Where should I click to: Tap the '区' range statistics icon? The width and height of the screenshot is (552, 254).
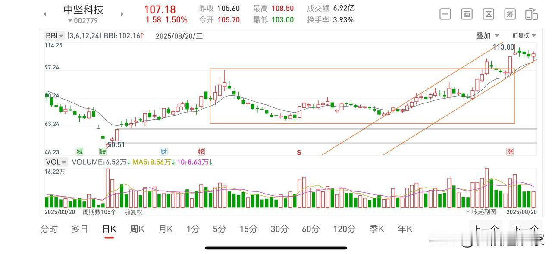pos(488,14)
